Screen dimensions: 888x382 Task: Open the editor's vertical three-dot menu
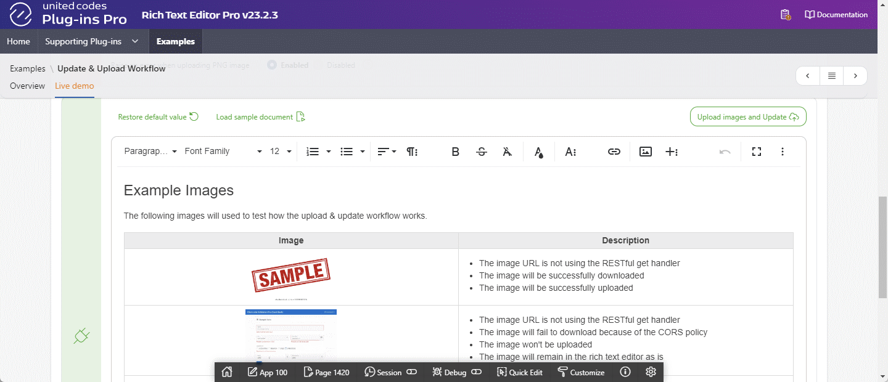click(783, 152)
